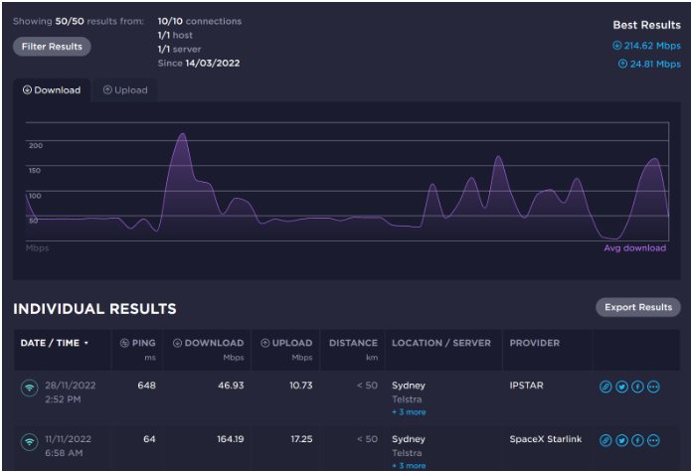Copy link icon for the SpaceX Starlink result

(x=605, y=439)
